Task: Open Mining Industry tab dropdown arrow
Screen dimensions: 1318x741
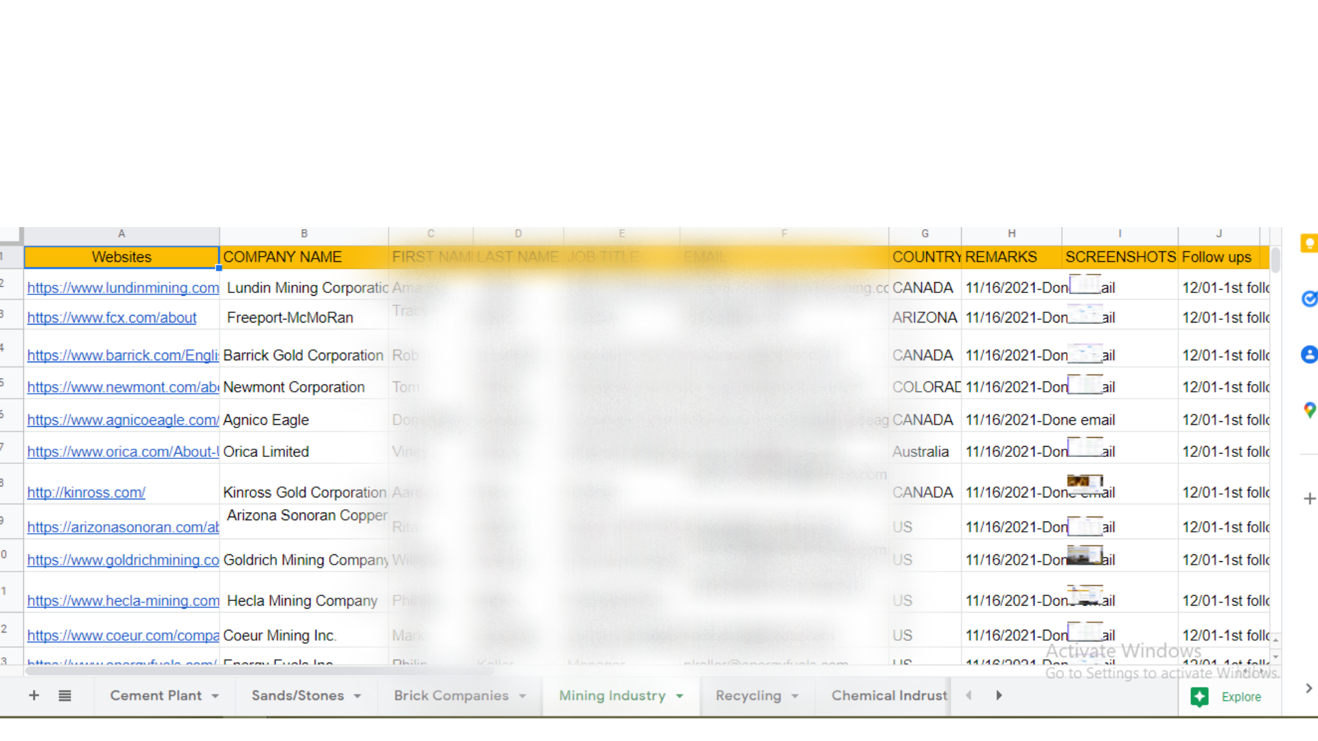Action: pyautogui.click(x=680, y=696)
